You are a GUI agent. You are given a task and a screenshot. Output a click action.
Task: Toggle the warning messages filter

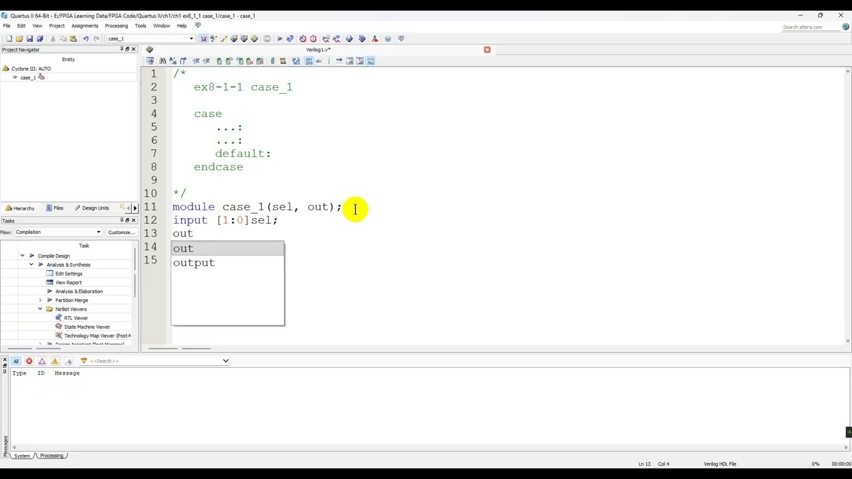point(55,361)
